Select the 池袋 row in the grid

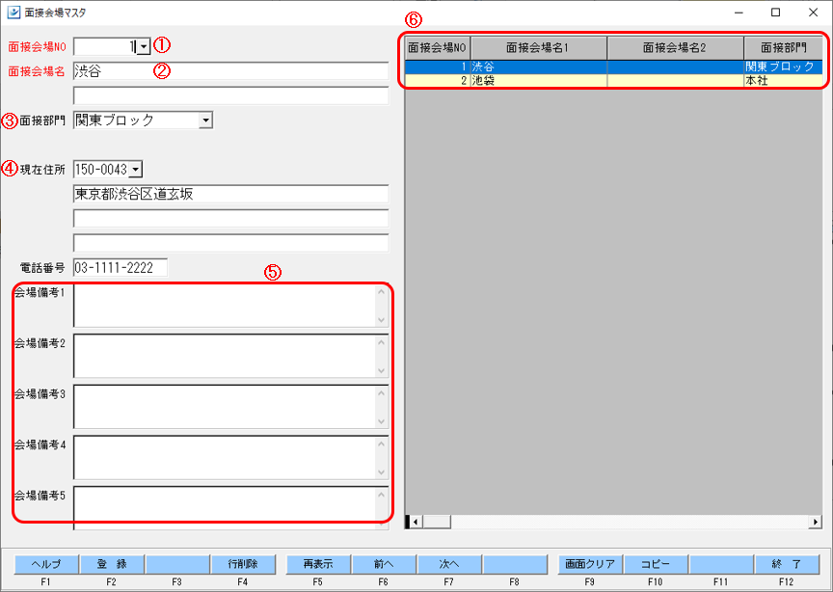click(613, 81)
